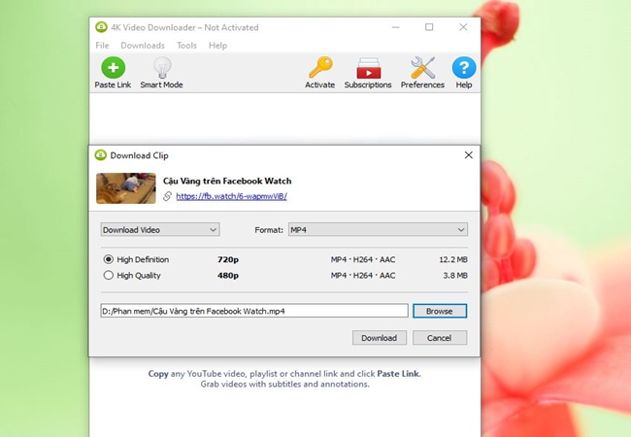Open the Activate key icon
This screenshot has width=631, height=437.
coord(320,67)
